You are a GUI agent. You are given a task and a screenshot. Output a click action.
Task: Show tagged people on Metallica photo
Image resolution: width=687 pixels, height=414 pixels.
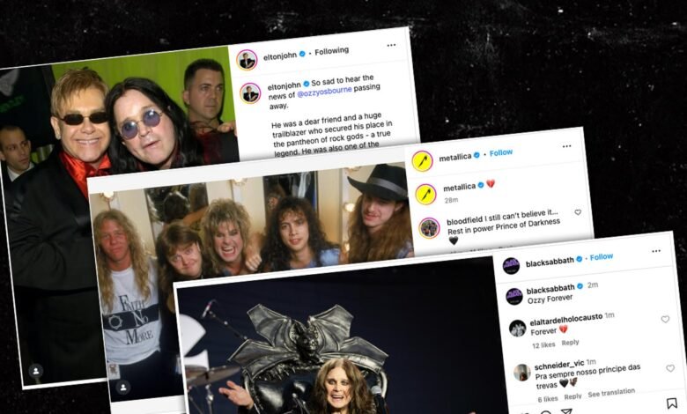[123, 388]
